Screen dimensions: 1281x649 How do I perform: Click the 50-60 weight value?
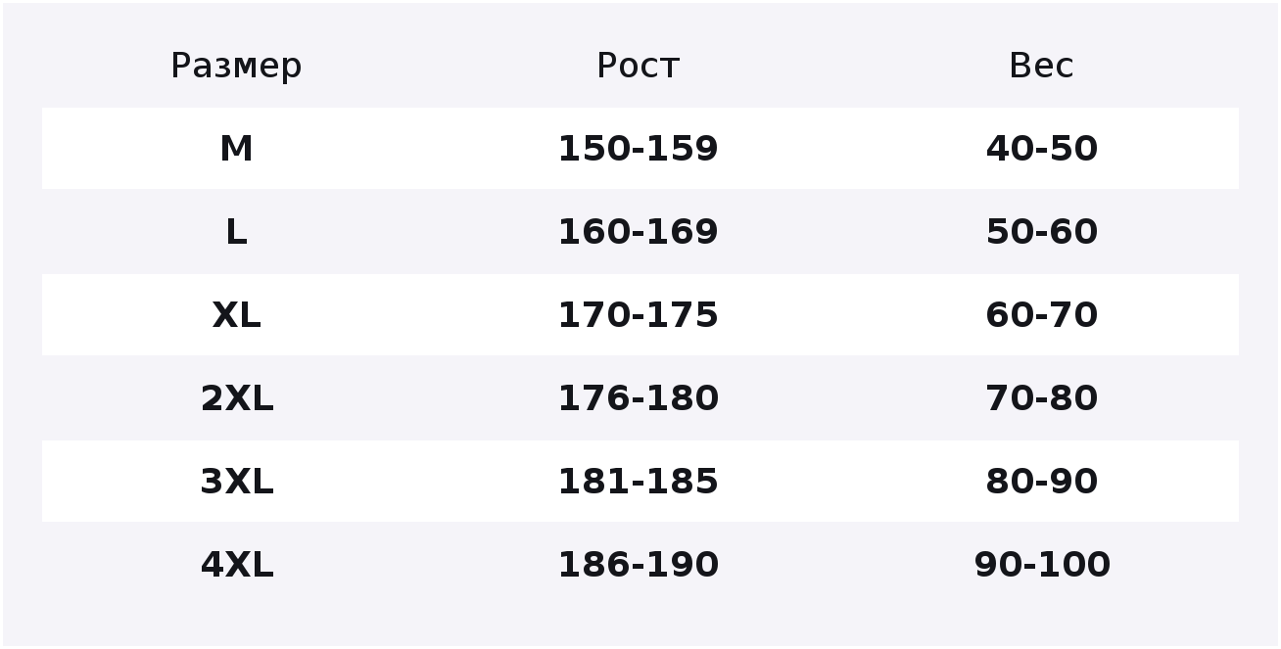pos(1041,232)
